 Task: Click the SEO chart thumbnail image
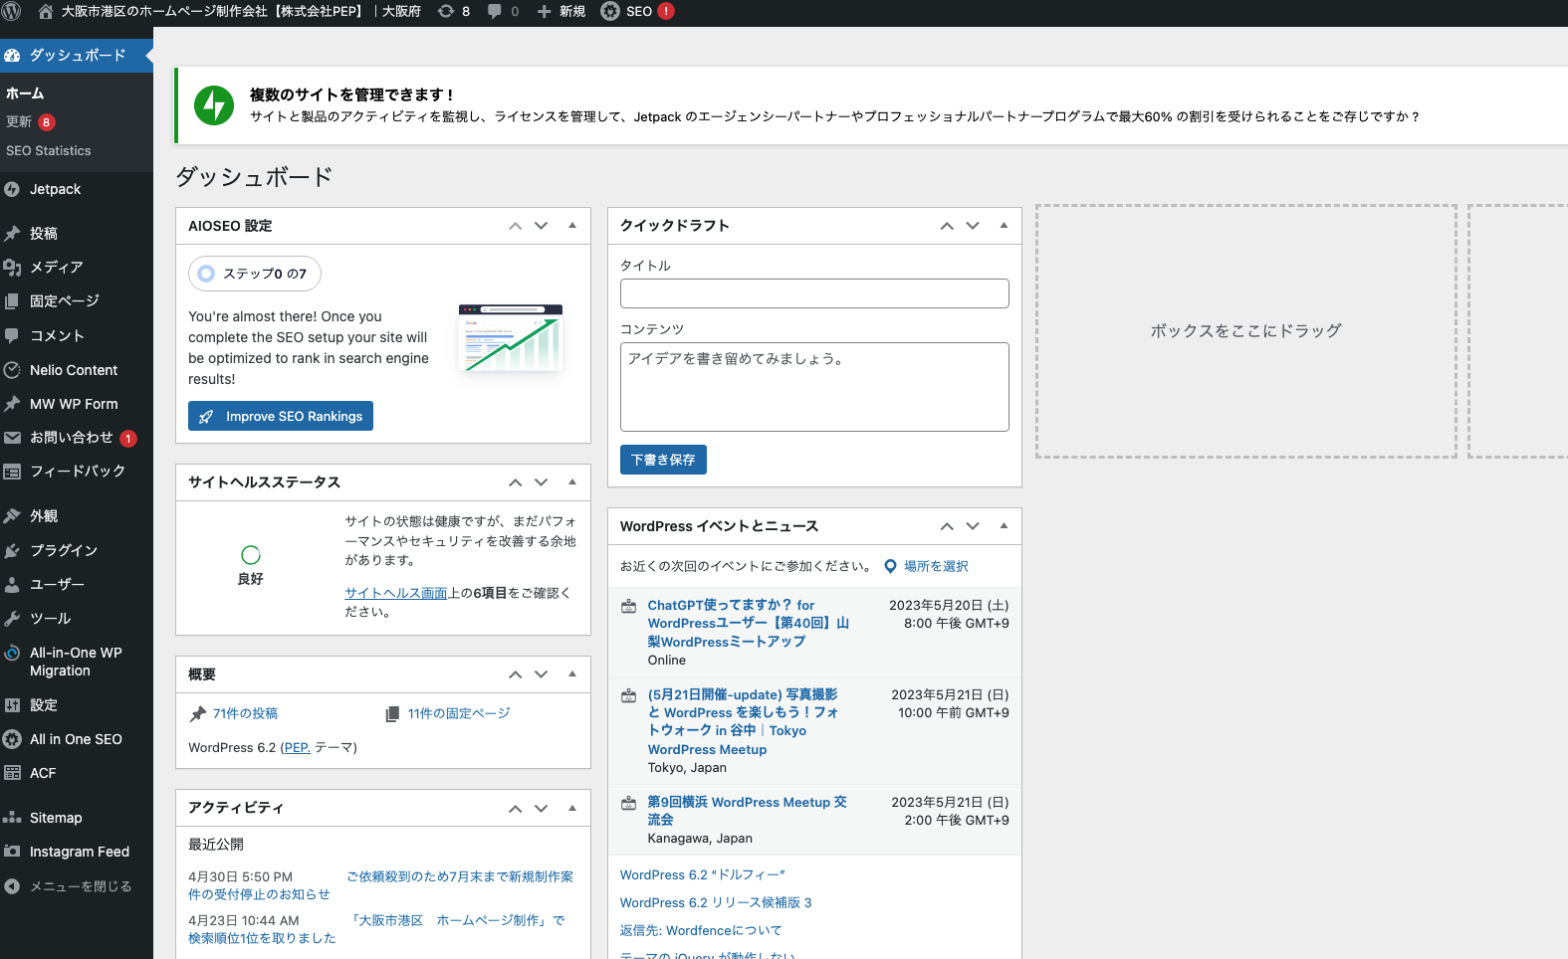(x=511, y=338)
